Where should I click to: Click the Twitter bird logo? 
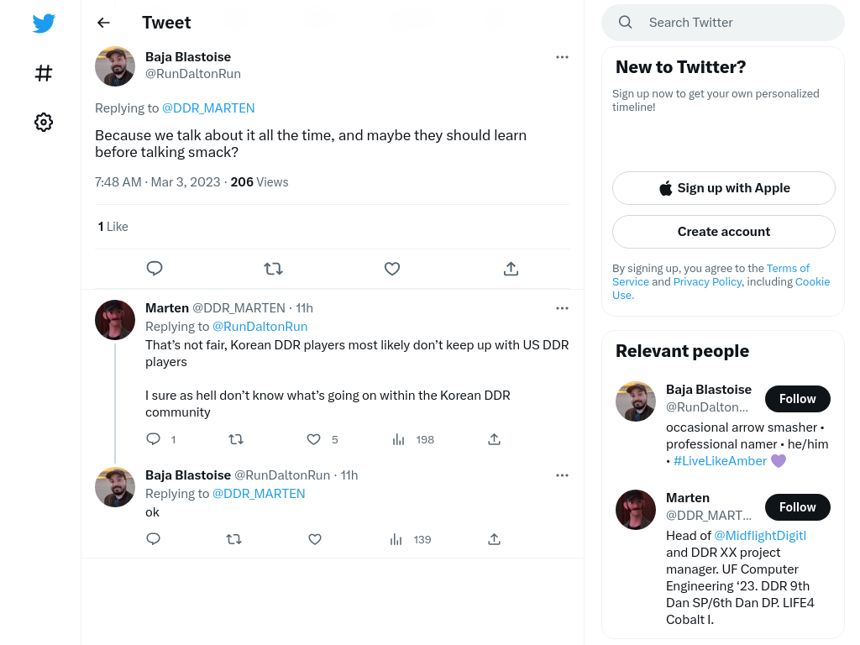click(44, 23)
